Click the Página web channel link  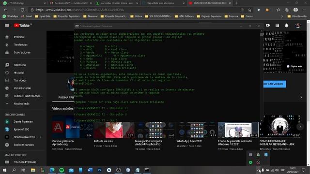[294, 66]
